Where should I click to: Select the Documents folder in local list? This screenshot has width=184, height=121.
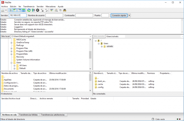coord(9,89)
